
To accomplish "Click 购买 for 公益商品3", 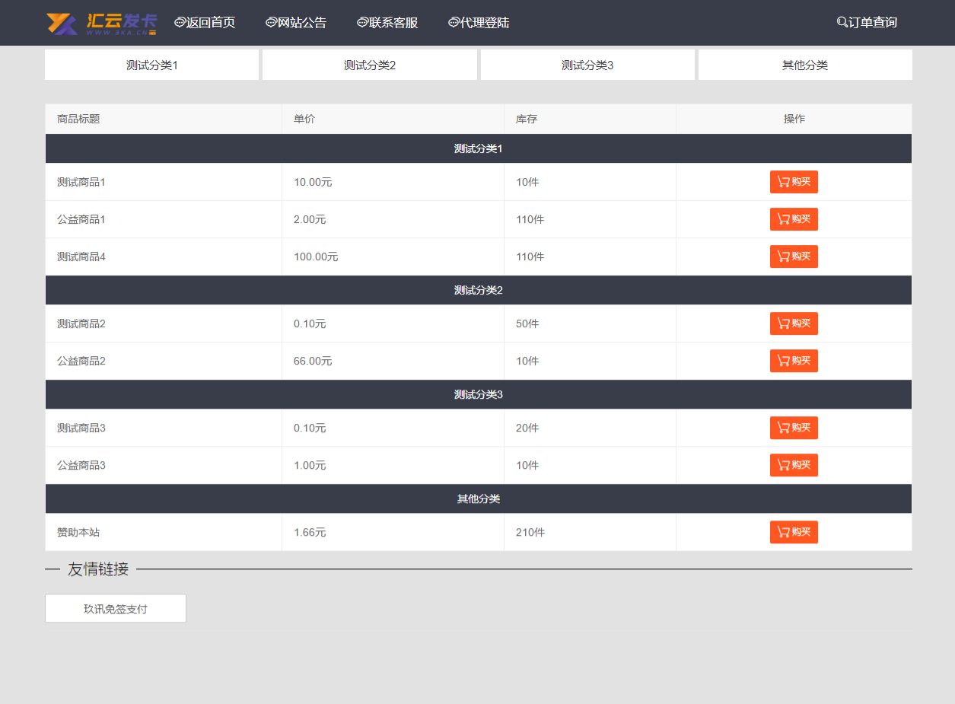I will point(794,465).
